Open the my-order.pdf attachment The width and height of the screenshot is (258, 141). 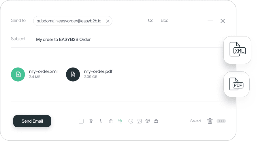point(89,74)
